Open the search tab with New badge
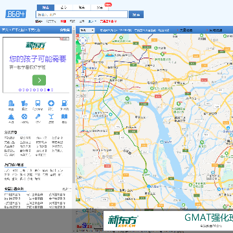 point(100,8)
